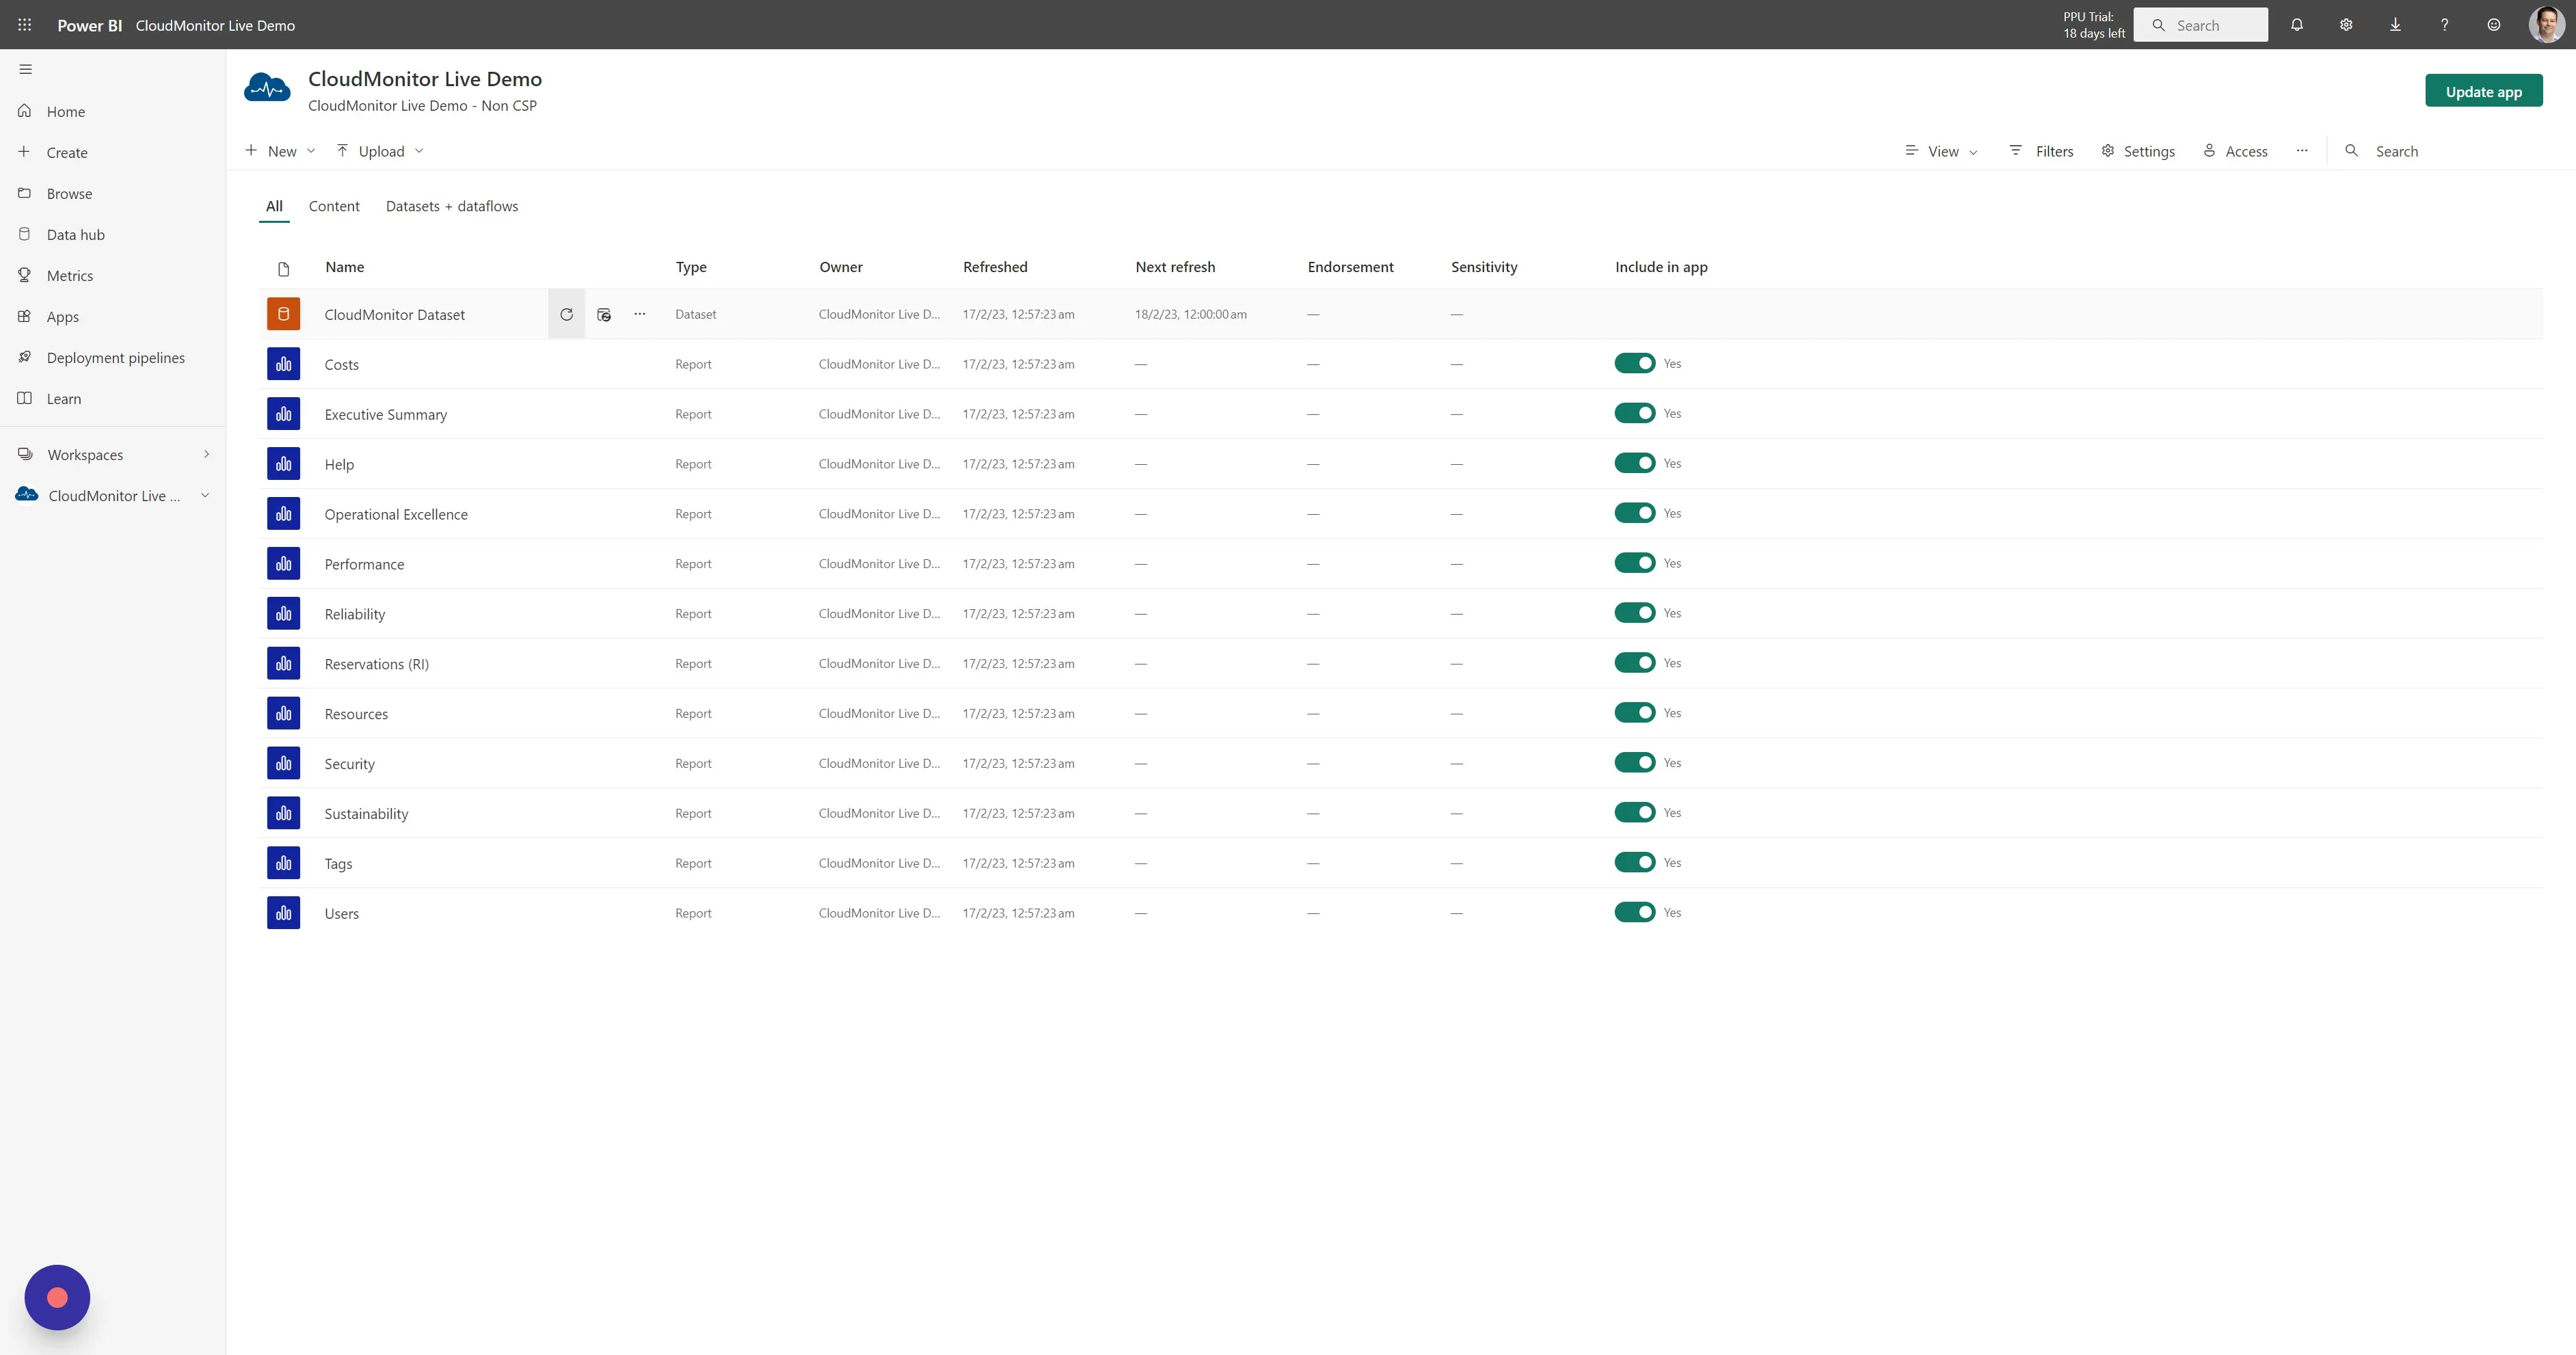Toggle Include in app for Reservations (RI)
The height and width of the screenshot is (1355, 2576).
[x=1635, y=663]
